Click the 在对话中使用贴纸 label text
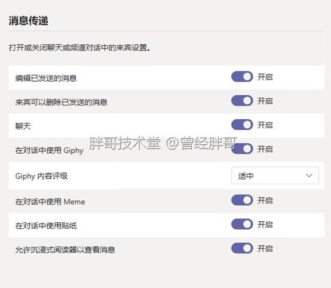This screenshot has height=288, width=331. 46,226
